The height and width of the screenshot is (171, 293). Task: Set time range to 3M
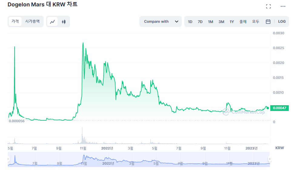pos(221,22)
